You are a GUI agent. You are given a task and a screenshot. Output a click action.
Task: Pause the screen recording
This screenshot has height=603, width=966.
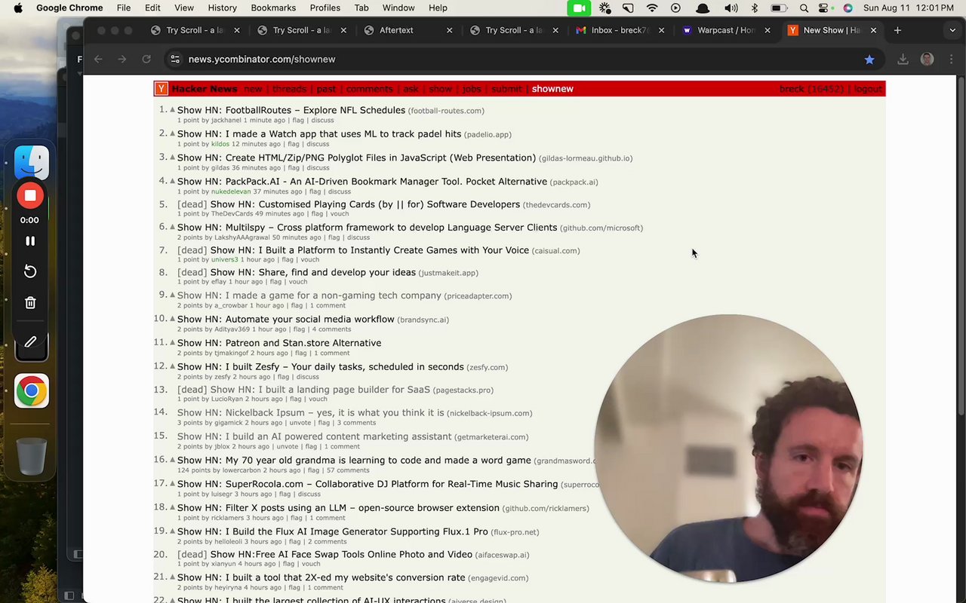tap(30, 241)
